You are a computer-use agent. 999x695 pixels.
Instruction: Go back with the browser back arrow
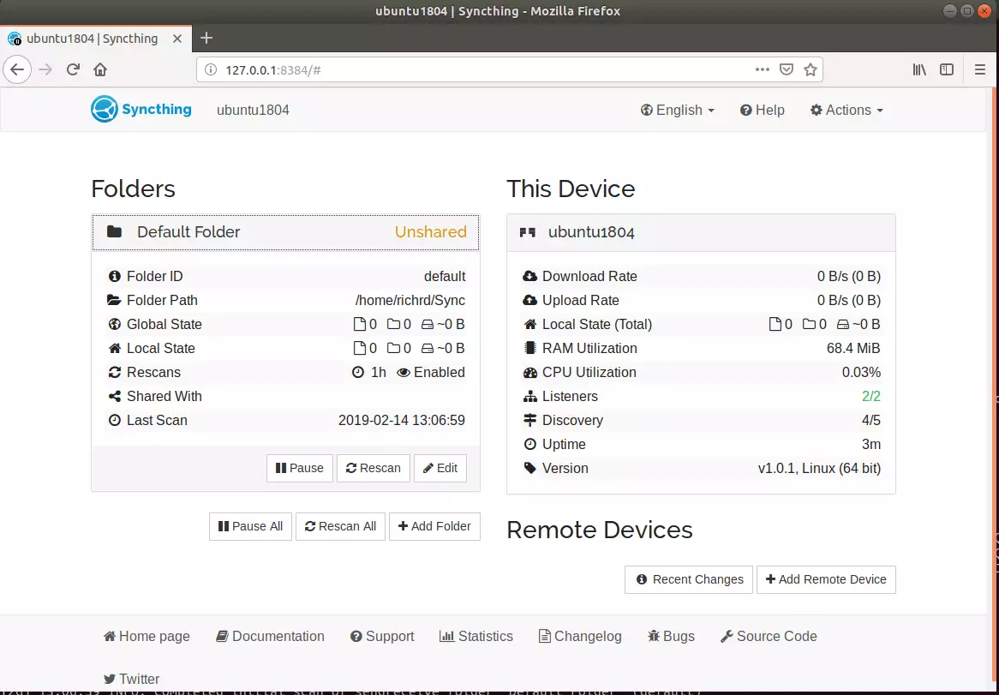coord(17,69)
